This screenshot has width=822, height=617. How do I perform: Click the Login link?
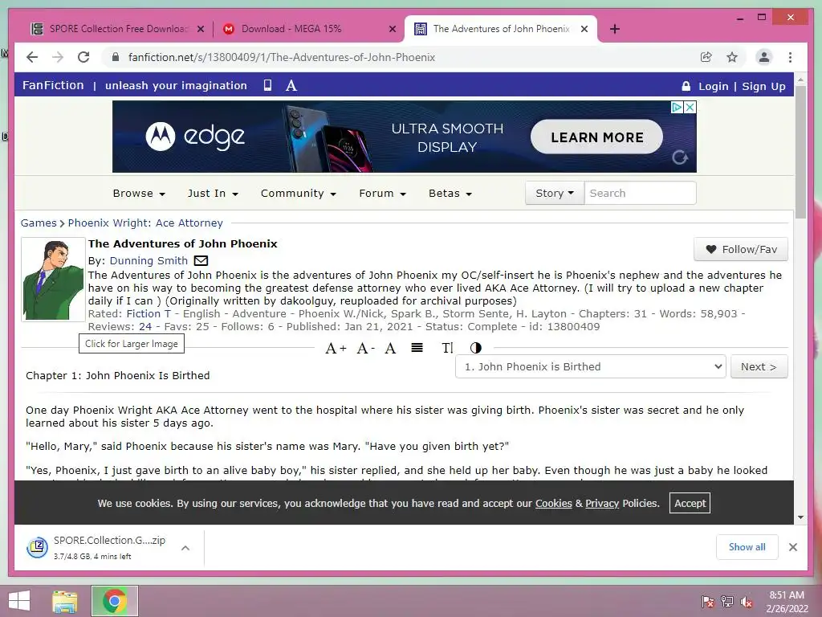click(x=713, y=86)
